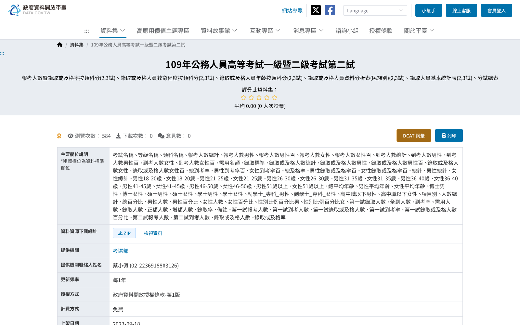Rate dataset one star

243,97
